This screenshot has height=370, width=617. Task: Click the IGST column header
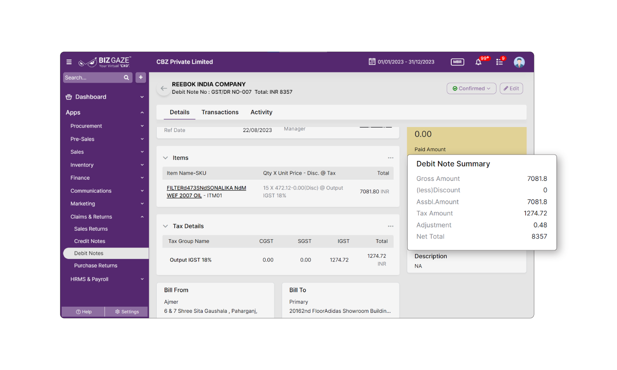[x=343, y=241]
